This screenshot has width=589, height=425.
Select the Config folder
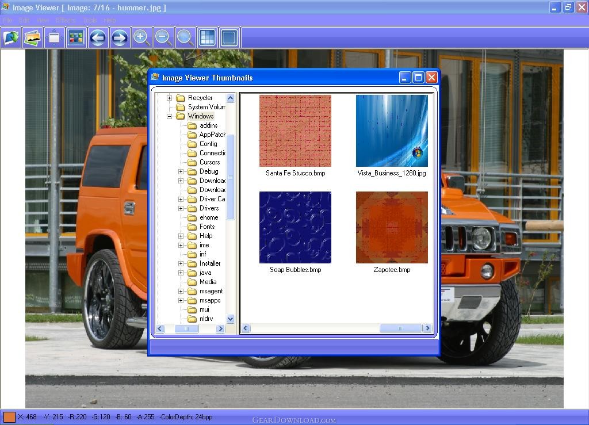208,144
